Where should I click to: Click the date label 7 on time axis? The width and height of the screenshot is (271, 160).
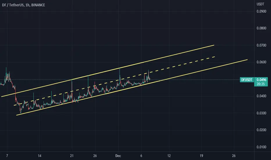(7, 156)
